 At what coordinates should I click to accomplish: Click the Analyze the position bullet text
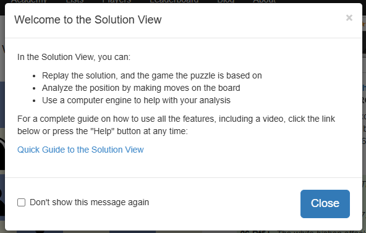141,88
